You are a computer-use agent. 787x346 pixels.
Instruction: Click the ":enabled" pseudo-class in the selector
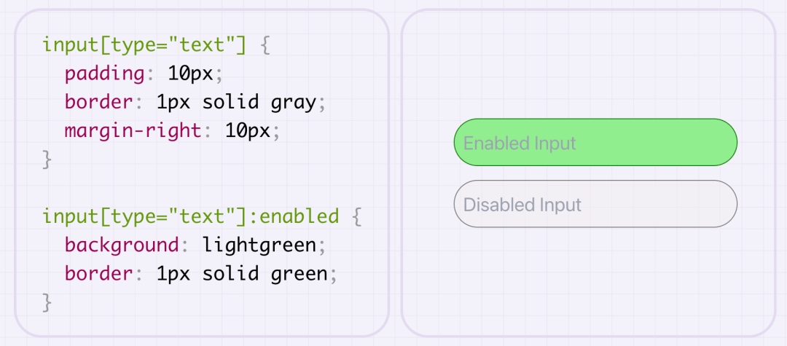click(299, 216)
